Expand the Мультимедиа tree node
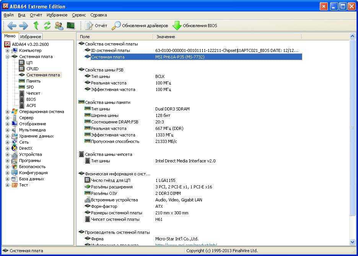 coord(8,130)
